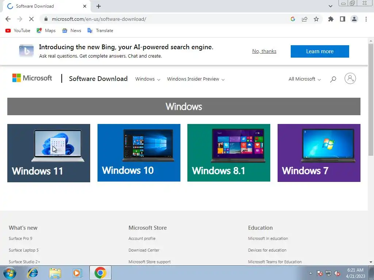Open Microsoft Teams for Education link
This screenshot has width=374, height=280.
click(275, 262)
